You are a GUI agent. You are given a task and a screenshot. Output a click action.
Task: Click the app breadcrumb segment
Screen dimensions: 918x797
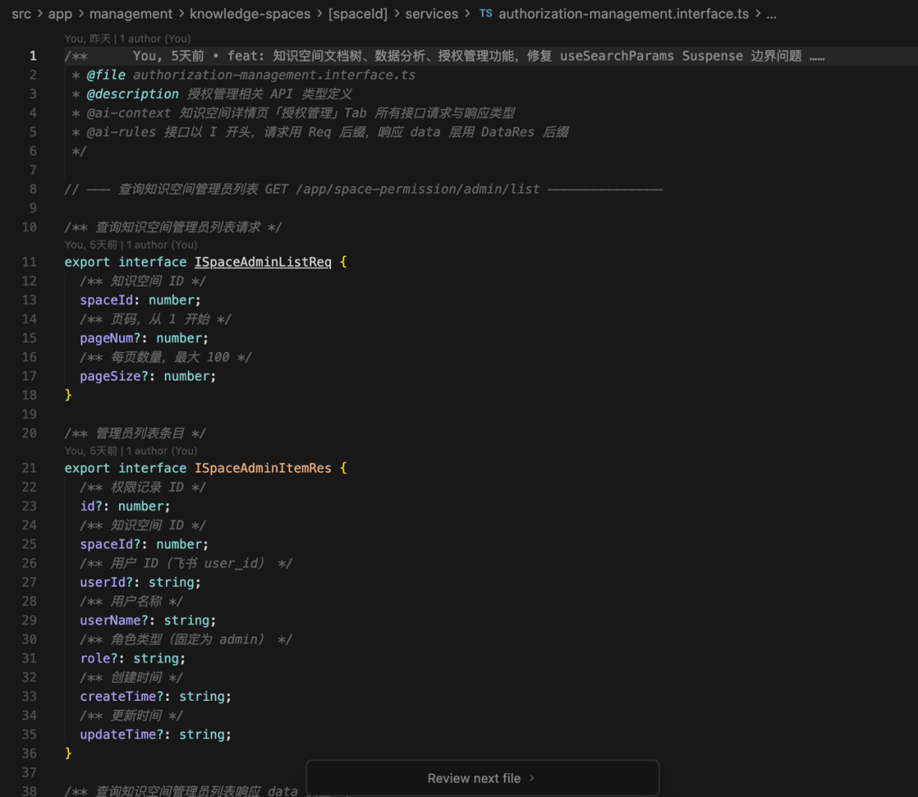(x=59, y=14)
